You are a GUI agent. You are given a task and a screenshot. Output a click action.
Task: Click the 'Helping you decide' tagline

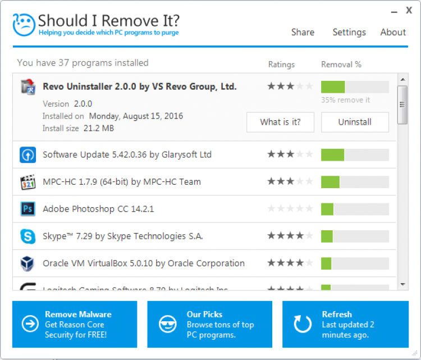[109, 33]
